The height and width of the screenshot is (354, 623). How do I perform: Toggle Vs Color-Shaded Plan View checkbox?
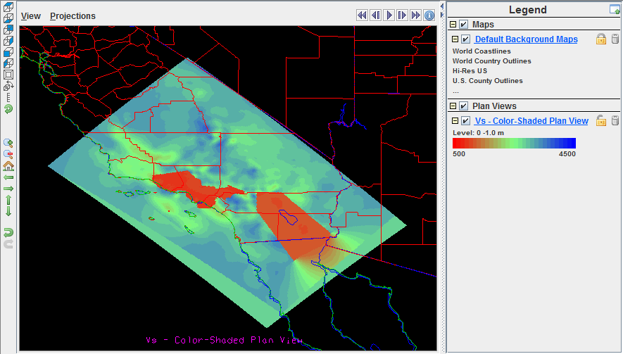[465, 121]
